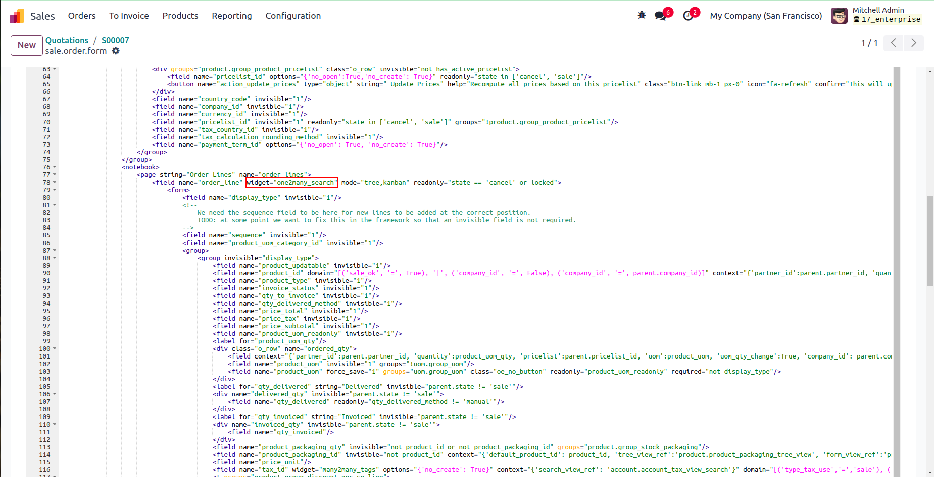Click Mitchell Admin avatar picture

839,16
